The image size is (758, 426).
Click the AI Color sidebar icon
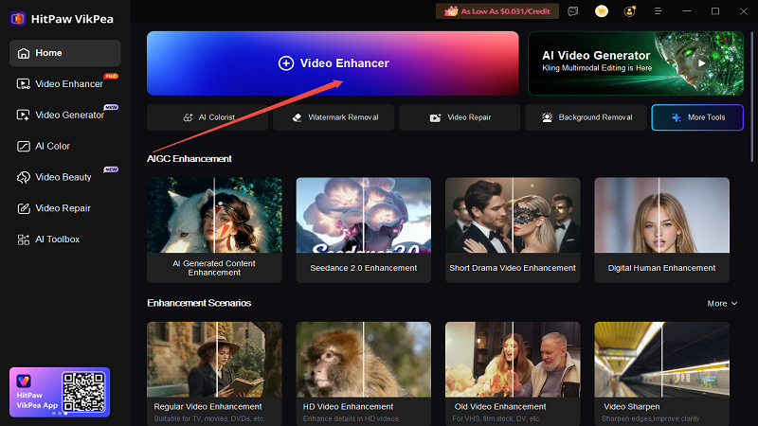pyautogui.click(x=23, y=147)
